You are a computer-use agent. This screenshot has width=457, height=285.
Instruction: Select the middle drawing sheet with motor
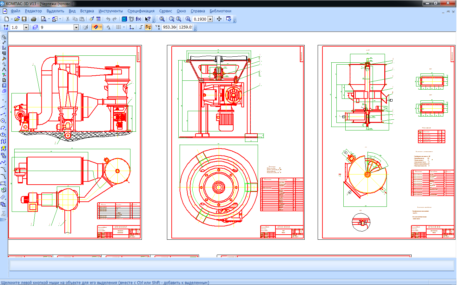click(x=236, y=142)
